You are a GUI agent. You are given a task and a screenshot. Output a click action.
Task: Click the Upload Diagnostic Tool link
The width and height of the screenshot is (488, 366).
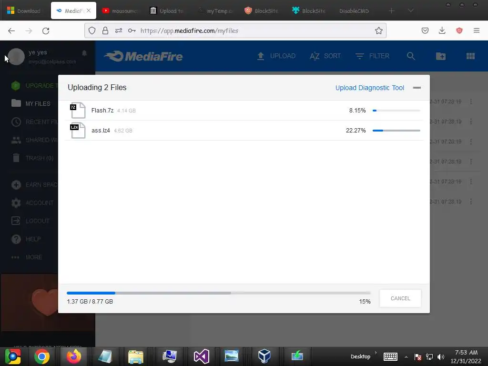370,88
